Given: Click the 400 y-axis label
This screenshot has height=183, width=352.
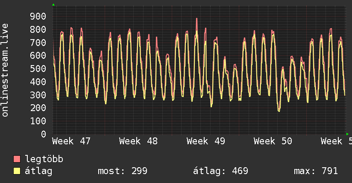Looking at the screenshot, I should 38,82.
